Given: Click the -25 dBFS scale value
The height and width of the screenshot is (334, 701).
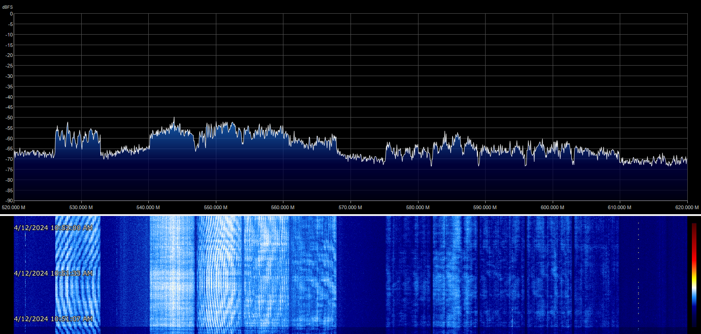Looking at the screenshot, I should pyautogui.click(x=9, y=66).
